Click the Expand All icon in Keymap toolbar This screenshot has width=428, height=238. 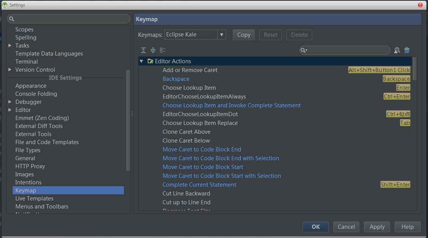(143, 50)
